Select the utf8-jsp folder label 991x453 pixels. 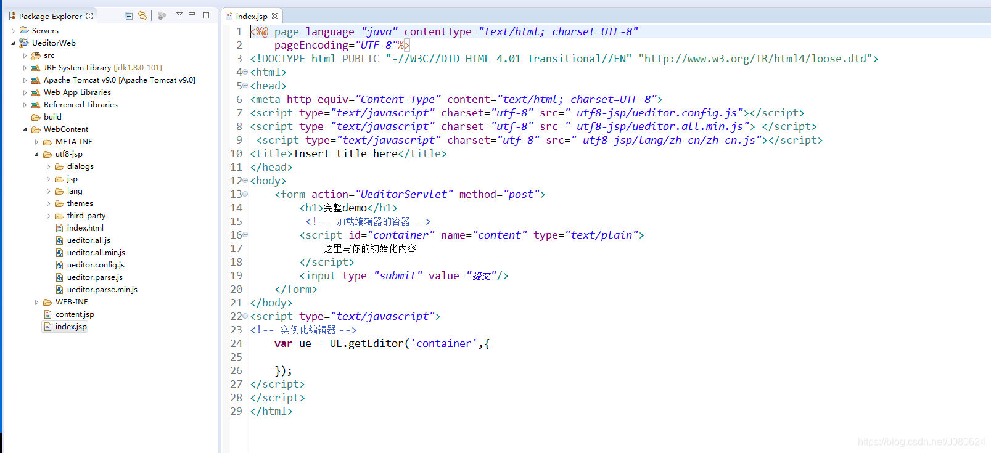click(x=68, y=154)
